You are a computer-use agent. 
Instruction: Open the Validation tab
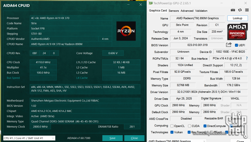(201, 11)
